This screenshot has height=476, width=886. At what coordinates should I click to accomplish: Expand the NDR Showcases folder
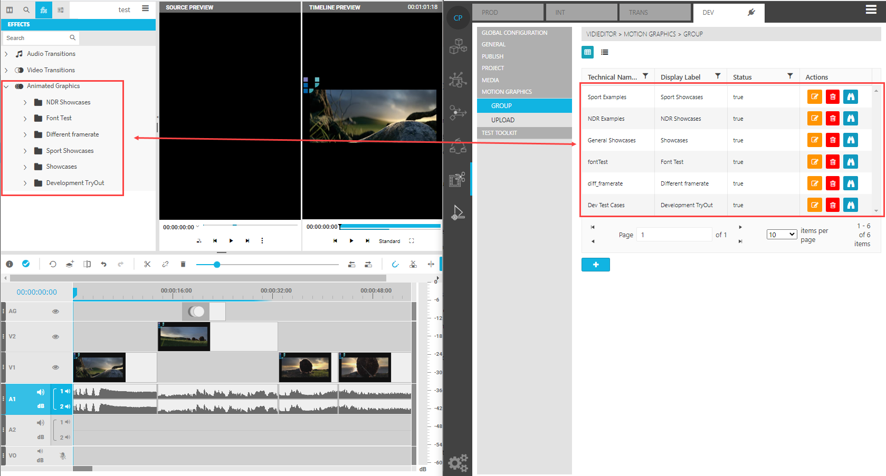pyautogui.click(x=25, y=103)
